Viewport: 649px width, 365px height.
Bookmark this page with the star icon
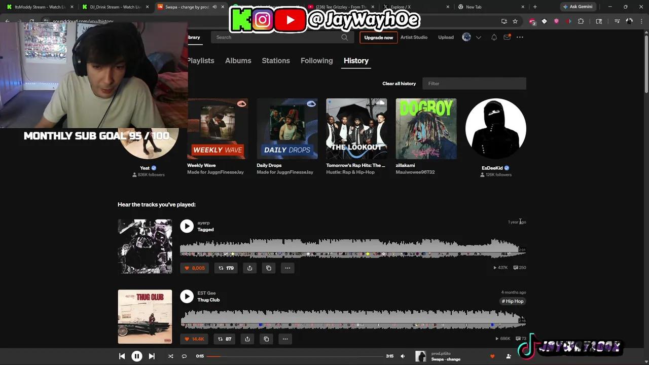(x=515, y=21)
